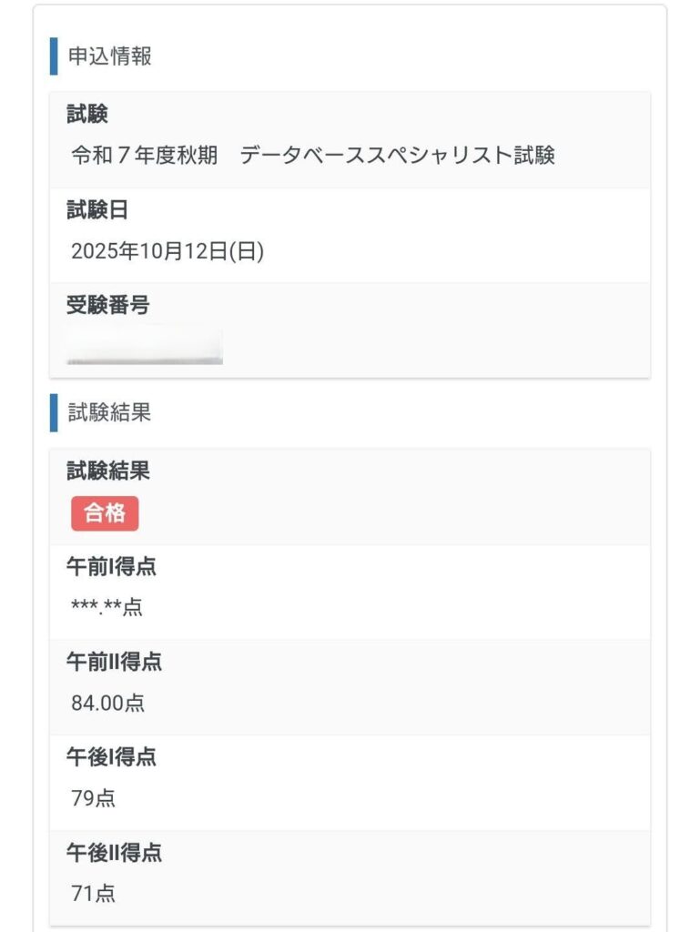Click the red 合格 result badge
700x932 pixels.
click(105, 513)
